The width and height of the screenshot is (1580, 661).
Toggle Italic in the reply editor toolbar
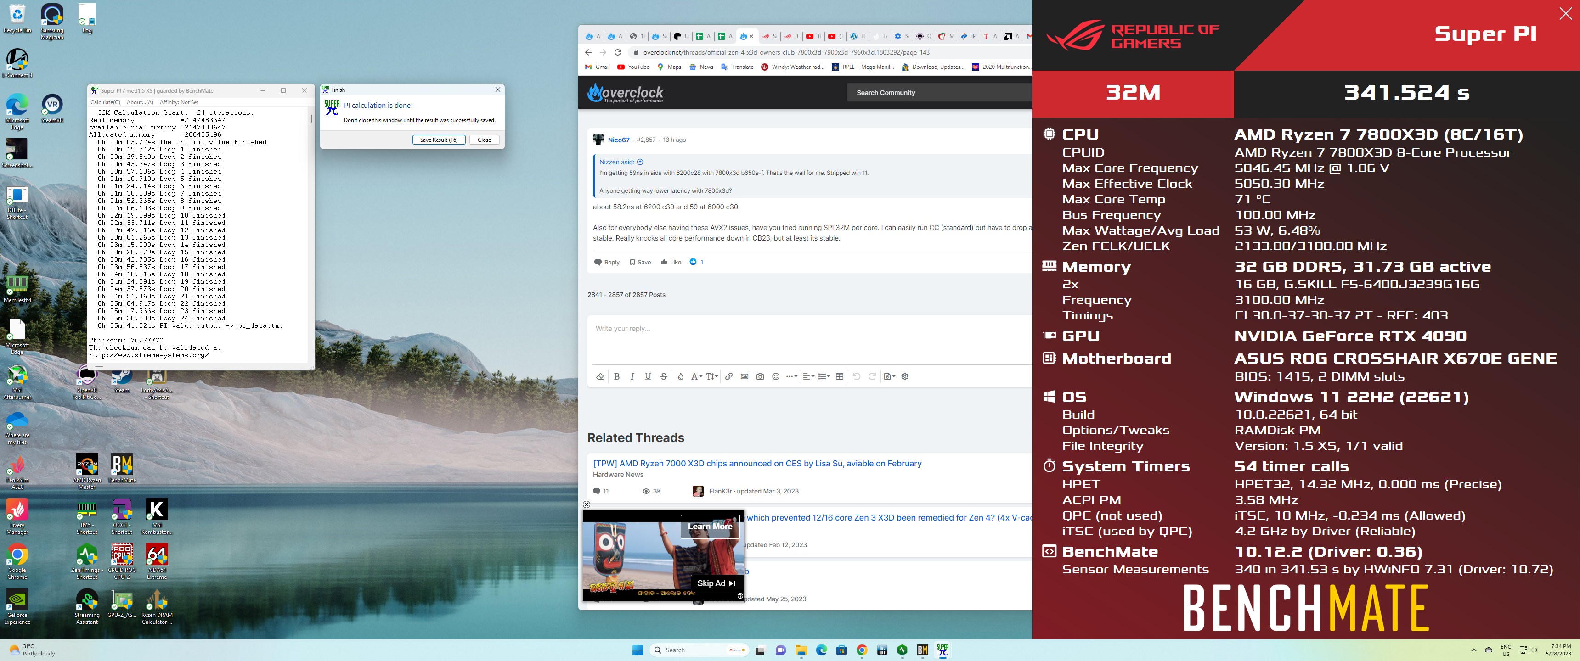[x=632, y=376]
